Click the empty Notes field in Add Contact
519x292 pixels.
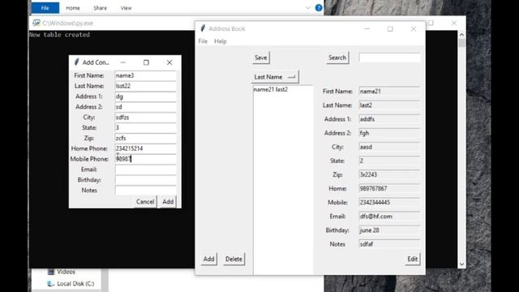click(x=146, y=191)
